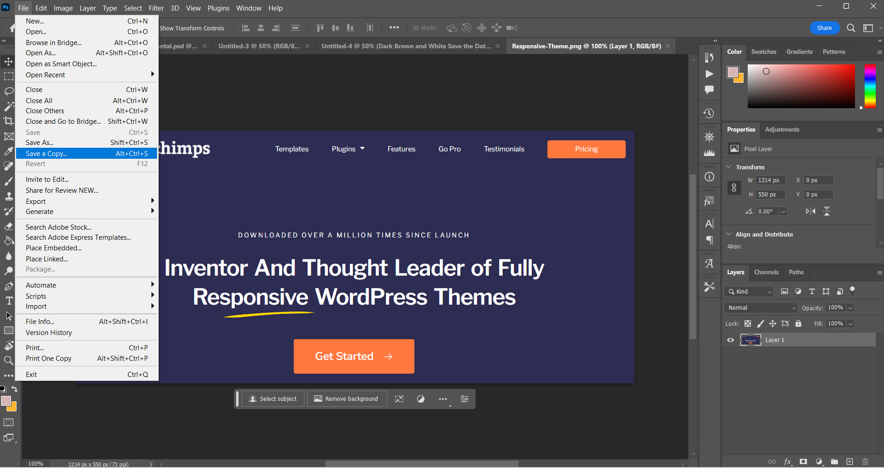
Task: Select the Clone Stamp tool
Action: [x=8, y=196]
